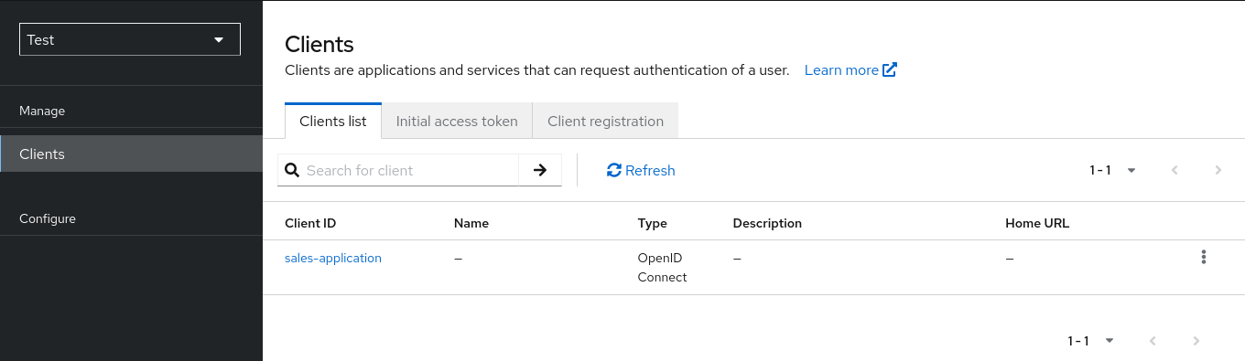Switch to the Clients list tab
This screenshot has height=361, width=1245.
tap(333, 122)
